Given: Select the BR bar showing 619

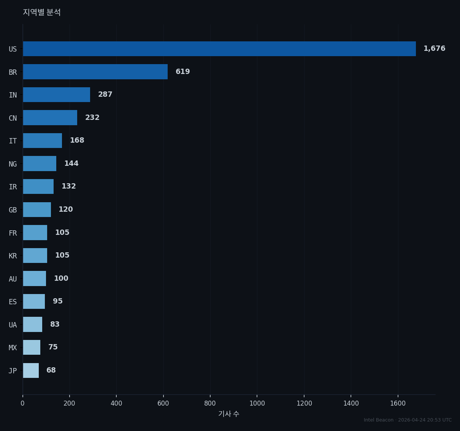Looking at the screenshot, I should click(95, 72).
